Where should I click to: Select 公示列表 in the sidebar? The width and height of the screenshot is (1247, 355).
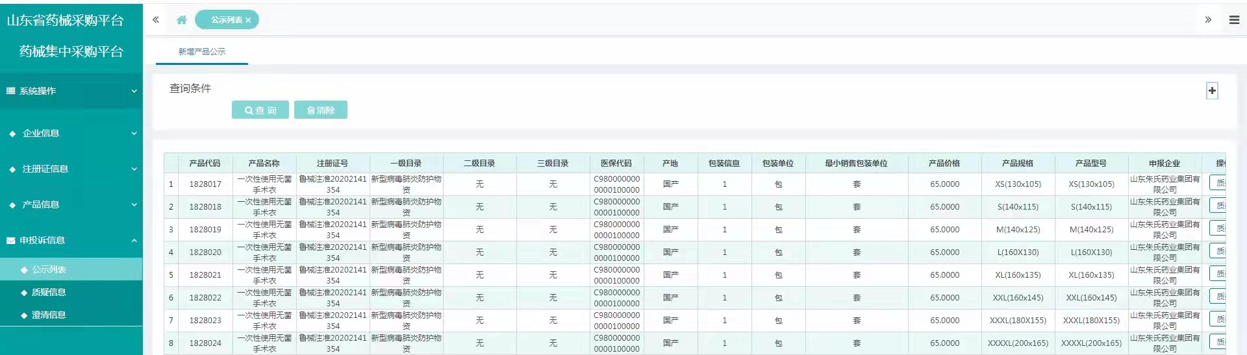click(x=49, y=269)
